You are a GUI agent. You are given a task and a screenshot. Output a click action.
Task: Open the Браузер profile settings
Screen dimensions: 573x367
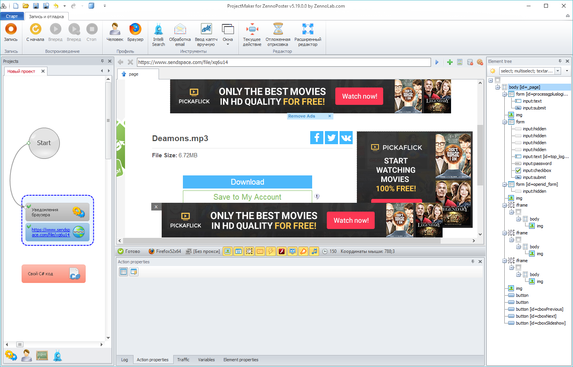[x=135, y=32]
